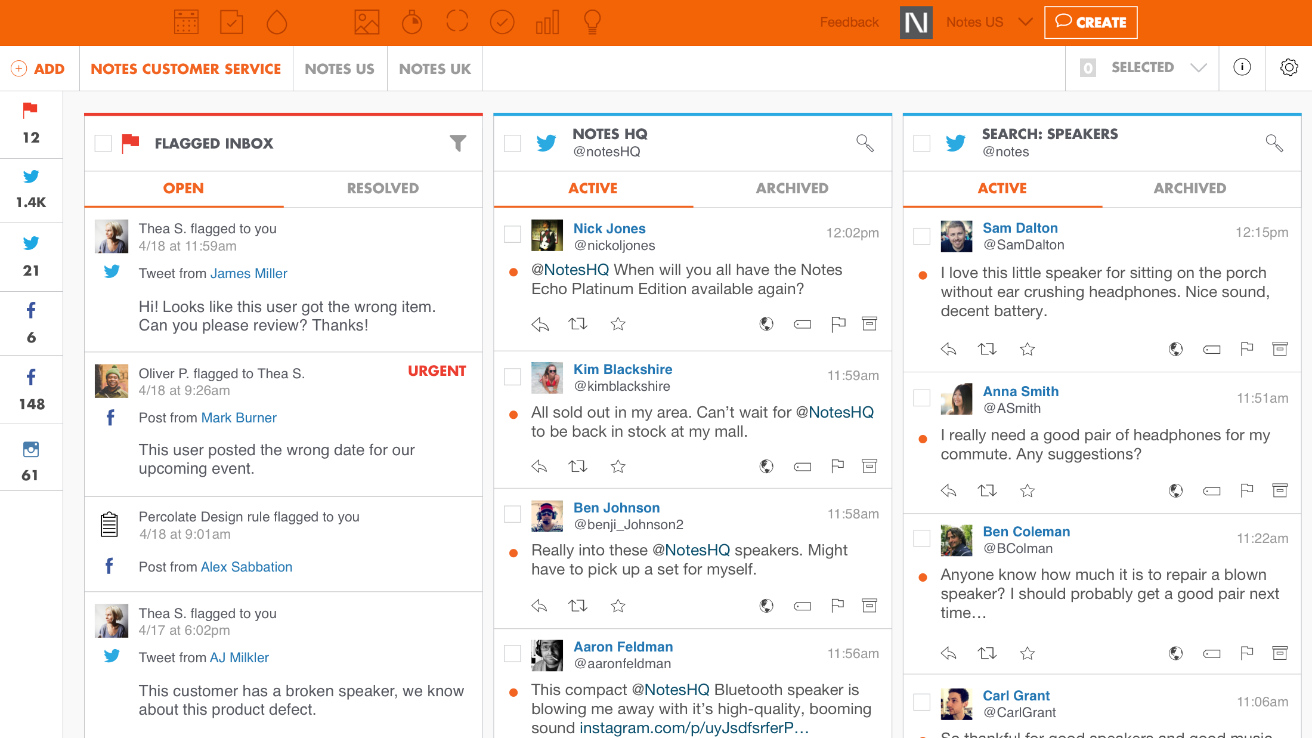Open Archived tab in Notes HQ column

click(x=792, y=189)
